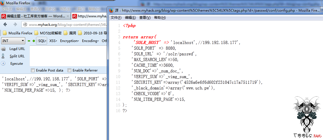Click 'return array(' in source

pos(140,37)
